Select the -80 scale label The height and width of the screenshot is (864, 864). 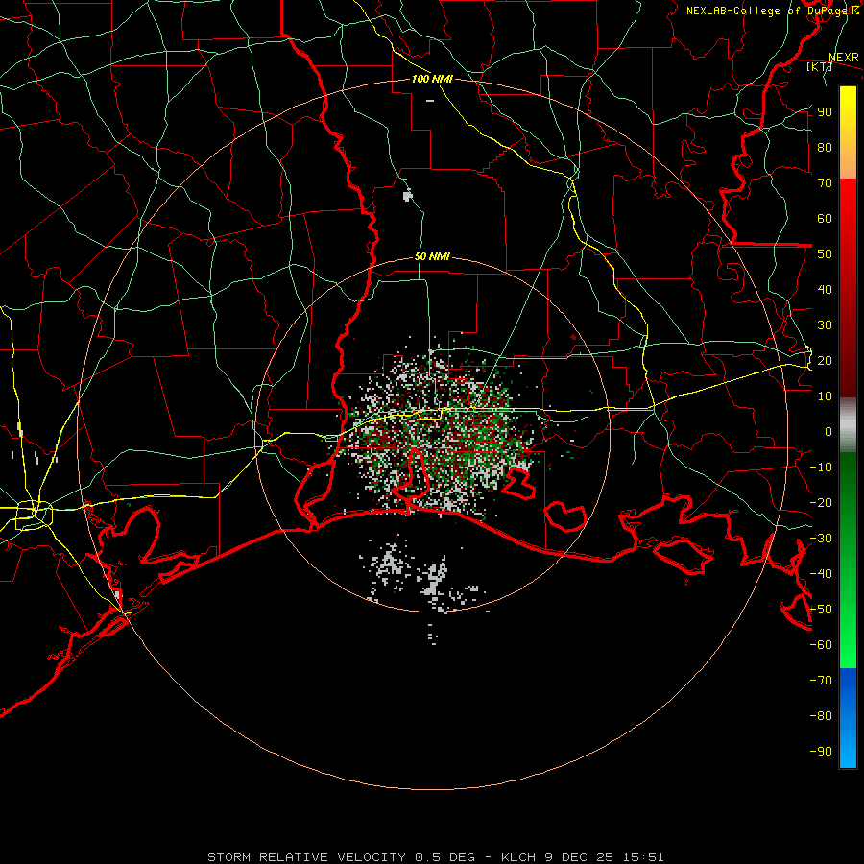[x=821, y=716]
